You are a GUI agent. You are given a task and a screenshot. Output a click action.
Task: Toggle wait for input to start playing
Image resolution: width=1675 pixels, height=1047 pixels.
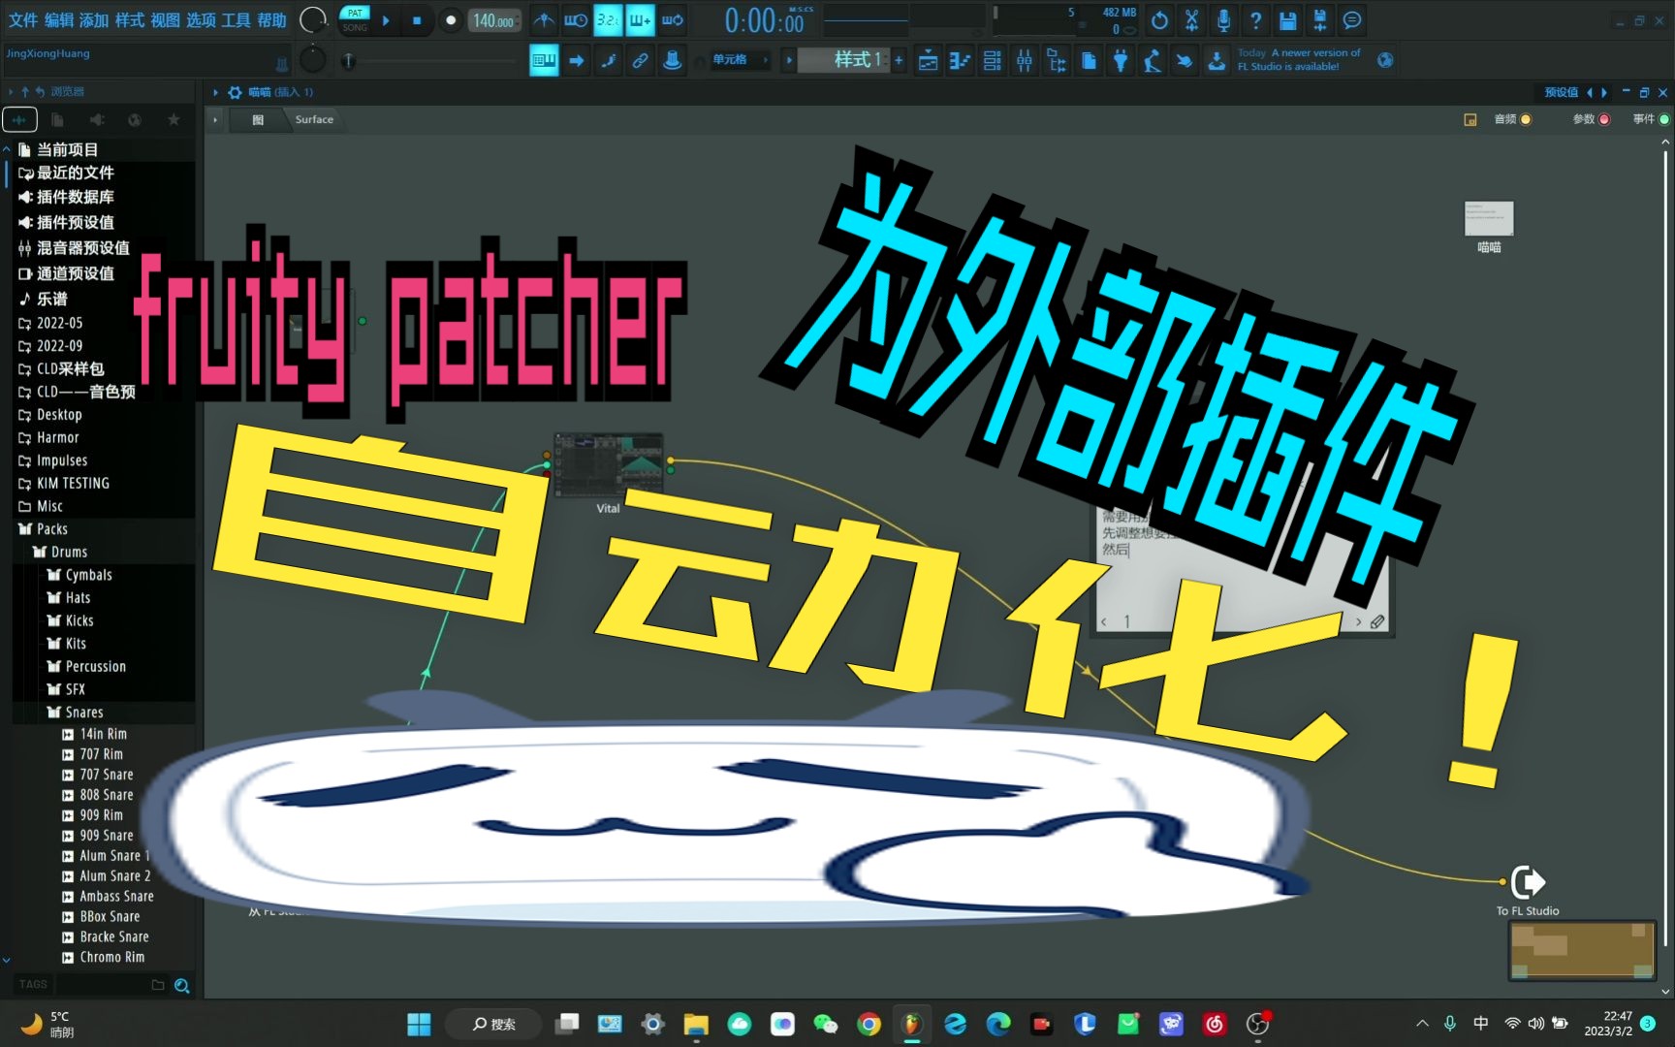click(x=576, y=20)
